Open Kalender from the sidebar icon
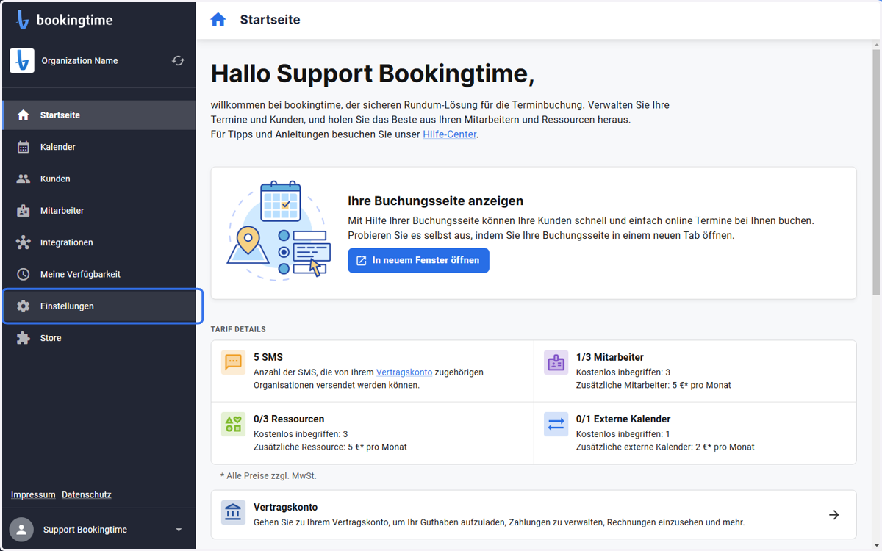The image size is (882, 551). [x=24, y=147]
